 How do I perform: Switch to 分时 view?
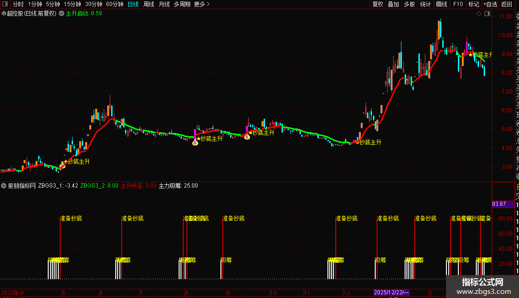[18, 4]
